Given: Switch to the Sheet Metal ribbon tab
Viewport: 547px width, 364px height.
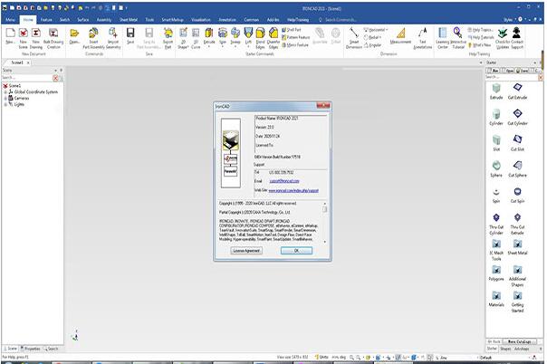Looking at the screenshot, I should tap(129, 20).
